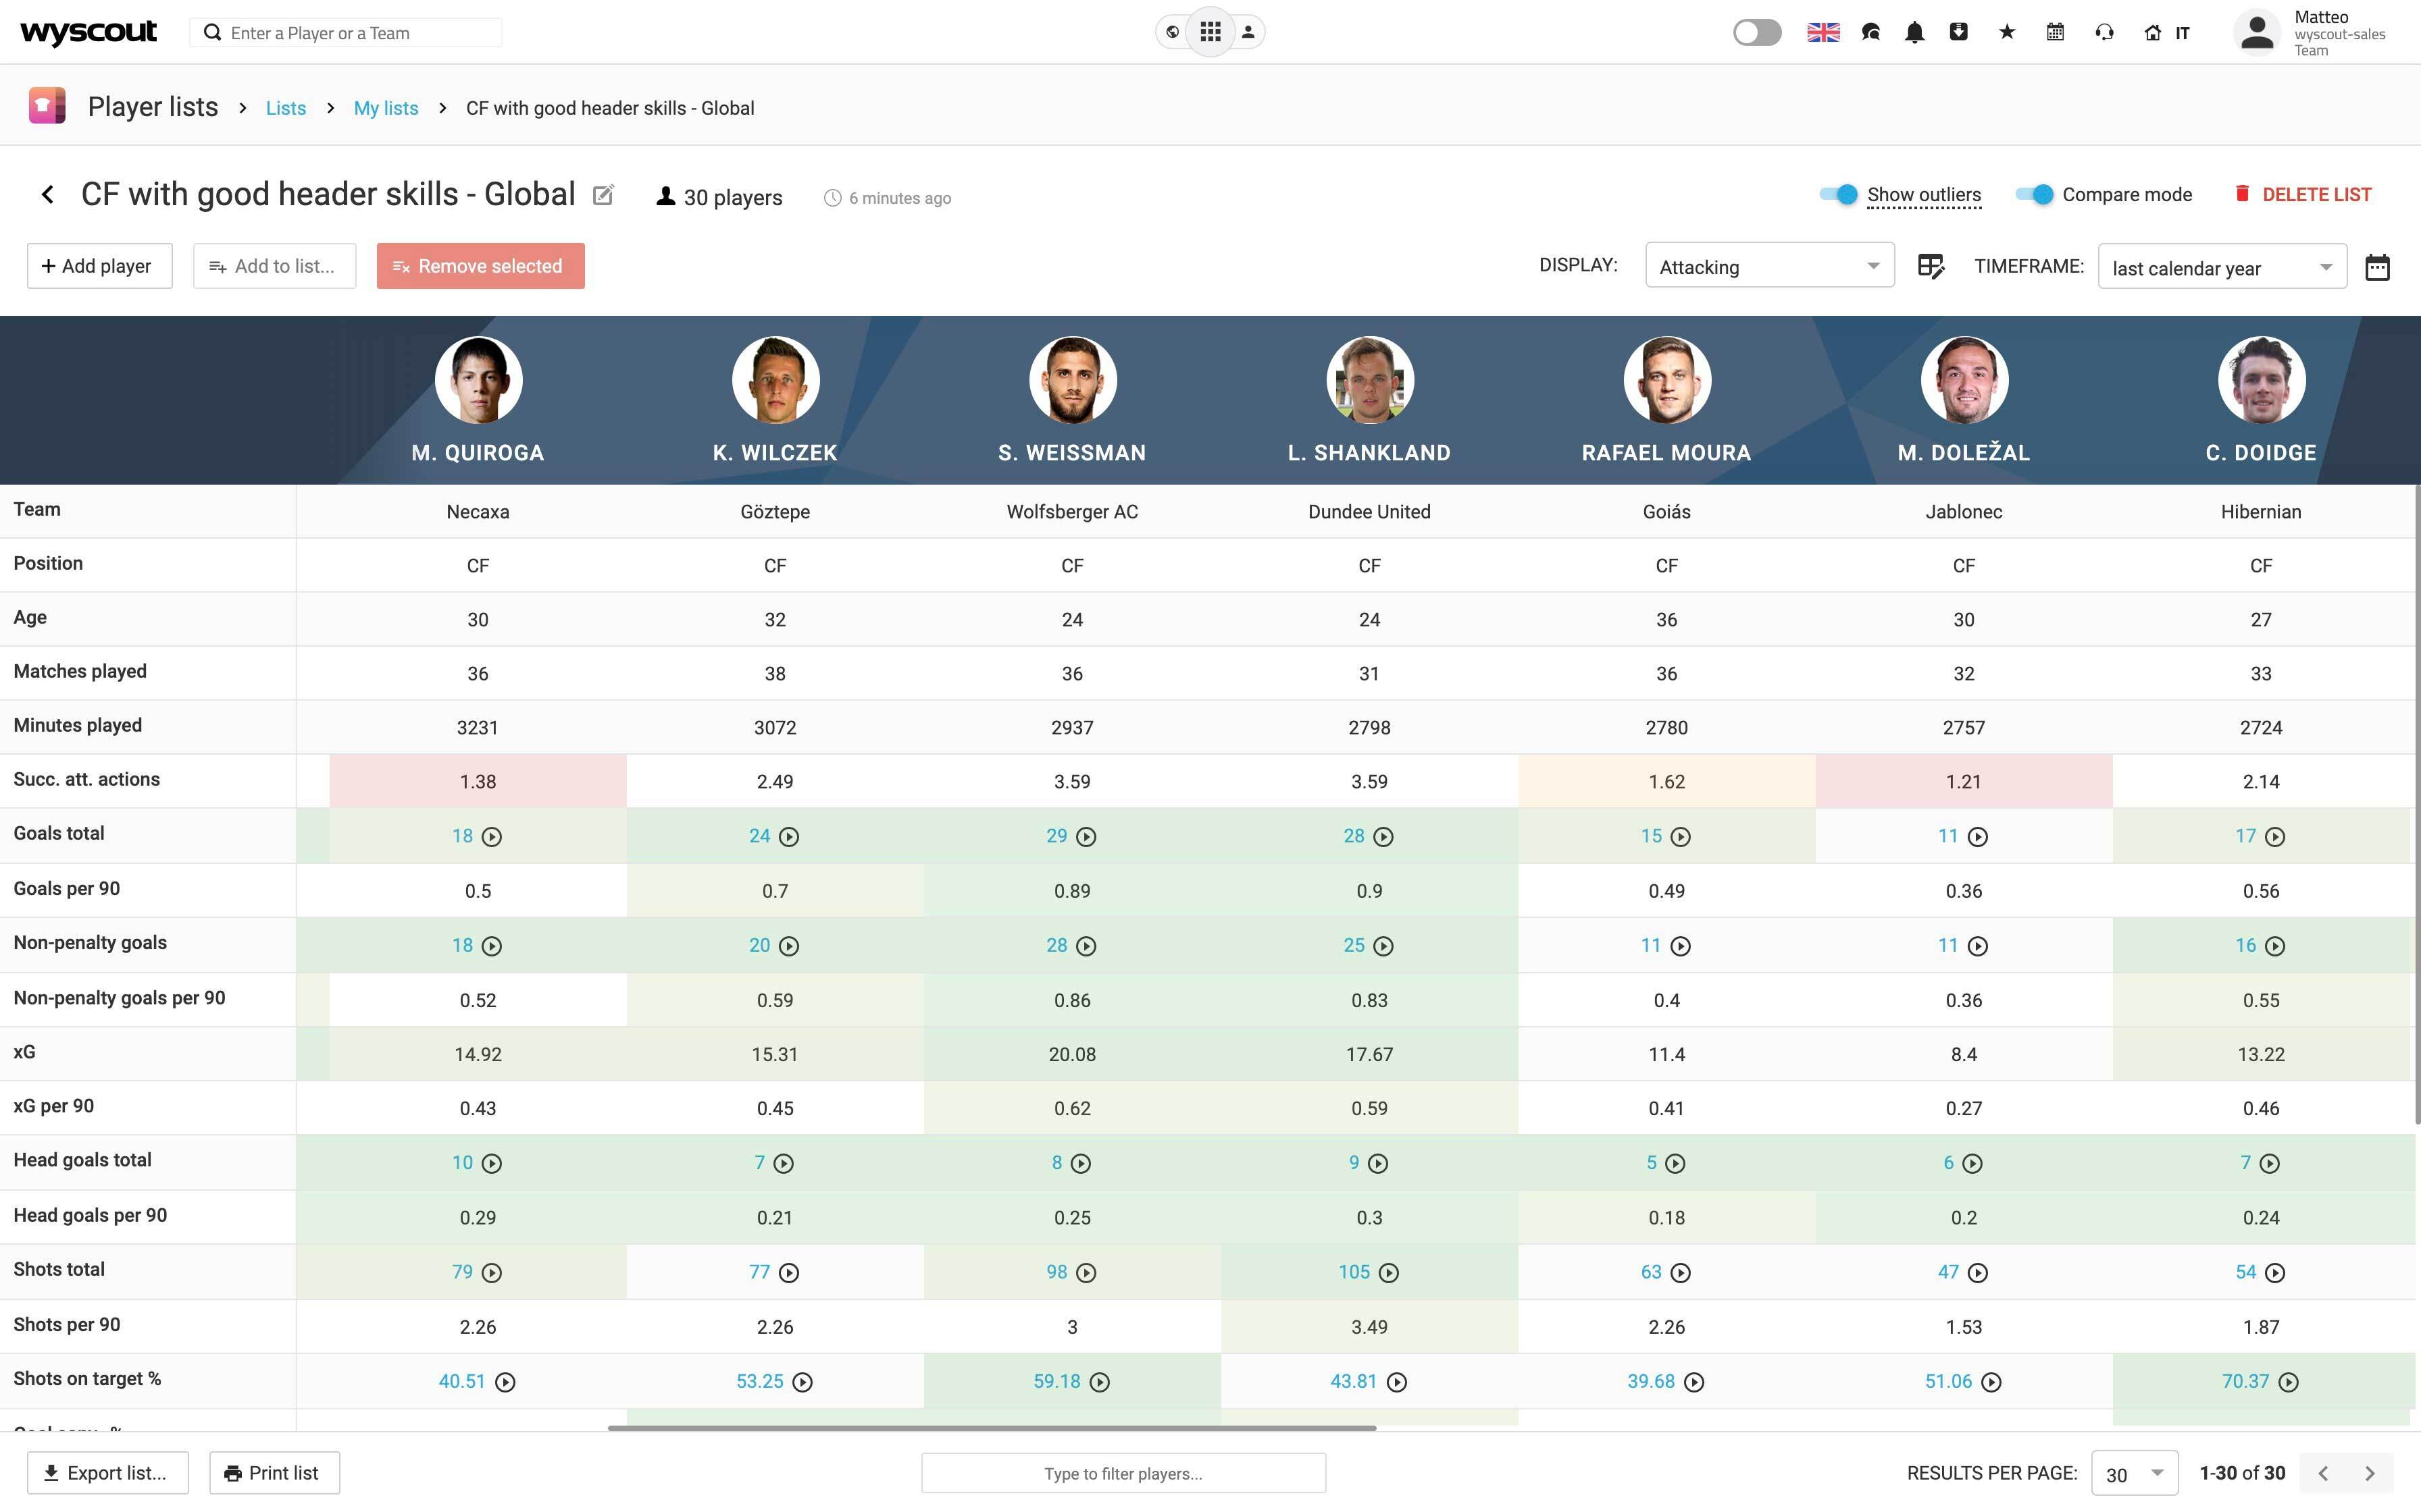Open the favorites star icon
Screen dimensions: 2421x1512
click(x=2006, y=32)
